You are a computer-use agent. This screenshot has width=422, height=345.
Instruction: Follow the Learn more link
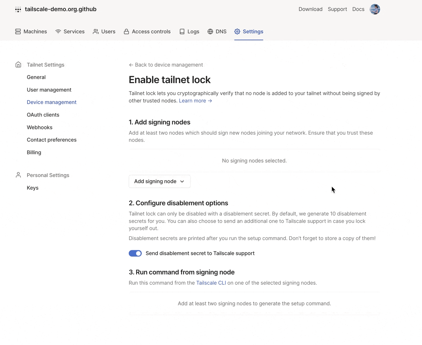[x=196, y=101]
